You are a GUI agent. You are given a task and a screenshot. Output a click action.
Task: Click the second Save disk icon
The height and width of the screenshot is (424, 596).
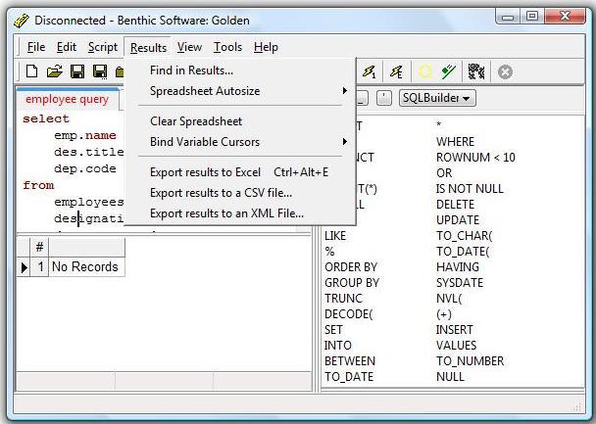coord(100,71)
